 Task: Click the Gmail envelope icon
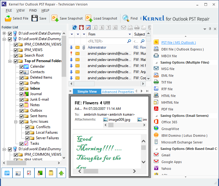[x=156, y=154]
